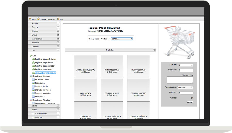Open Registrar pago varios
This screenshot has width=232, height=133.
tap(44, 69)
